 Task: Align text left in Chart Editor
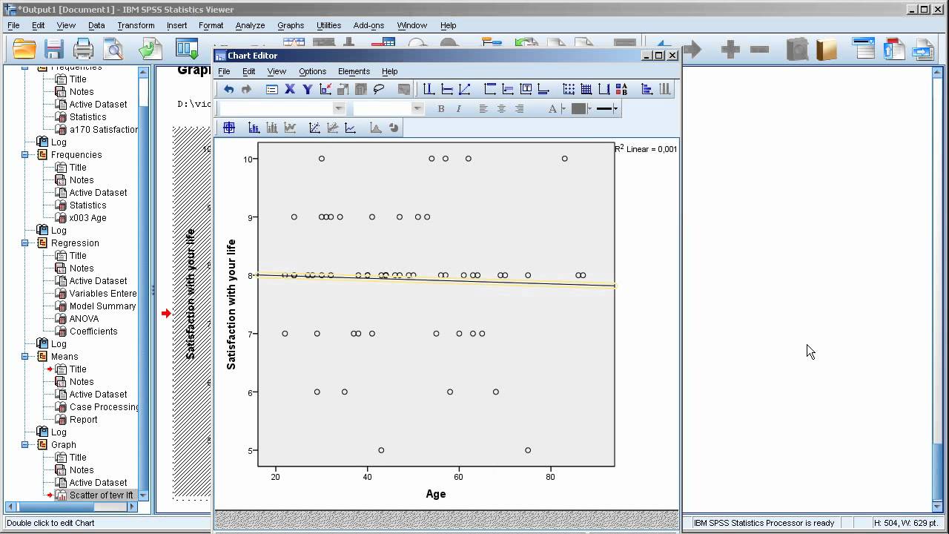[483, 108]
